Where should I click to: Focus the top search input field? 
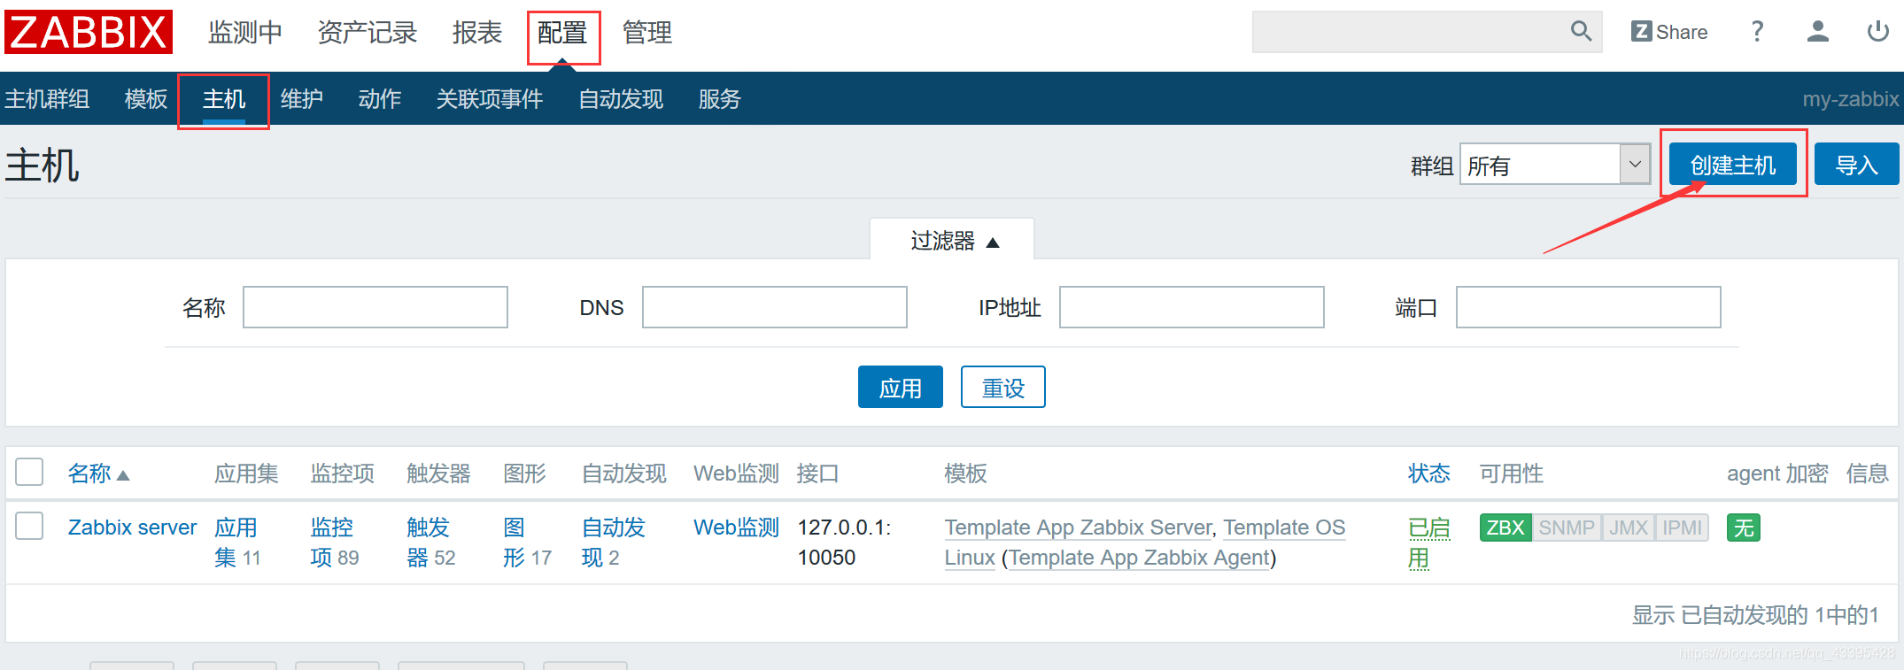[x=1410, y=32]
